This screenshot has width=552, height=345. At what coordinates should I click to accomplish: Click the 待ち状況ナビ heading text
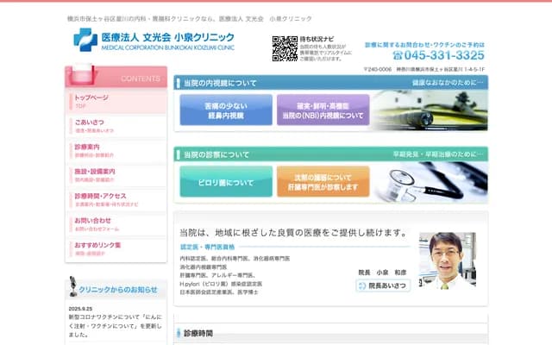(x=317, y=39)
